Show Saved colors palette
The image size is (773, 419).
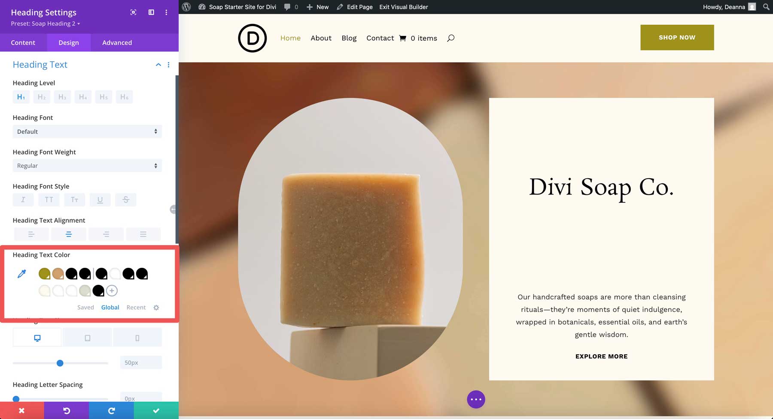(85, 308)
